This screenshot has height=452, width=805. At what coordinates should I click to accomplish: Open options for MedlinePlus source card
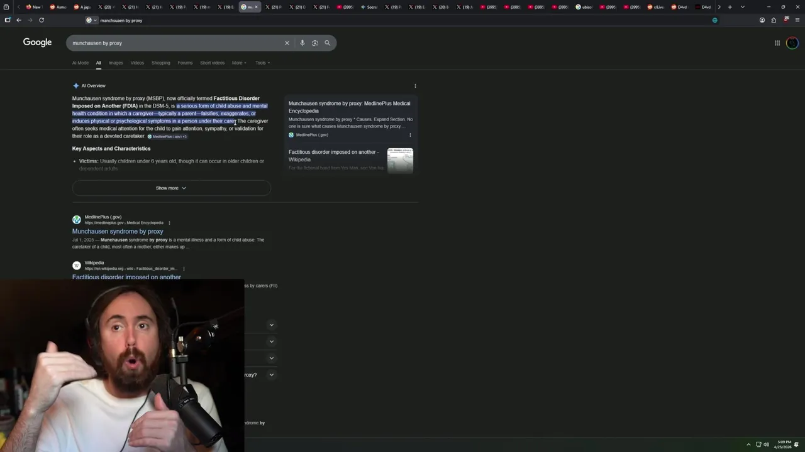(x=410, y=135)
